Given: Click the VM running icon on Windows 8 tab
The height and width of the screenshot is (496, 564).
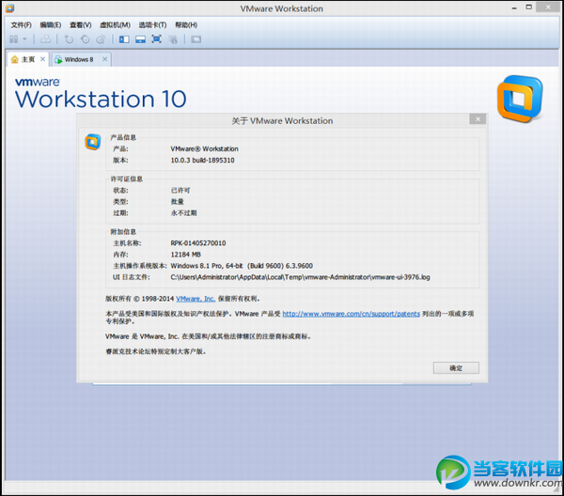Looking at the screenshot, I should click(x=58, y=60).
